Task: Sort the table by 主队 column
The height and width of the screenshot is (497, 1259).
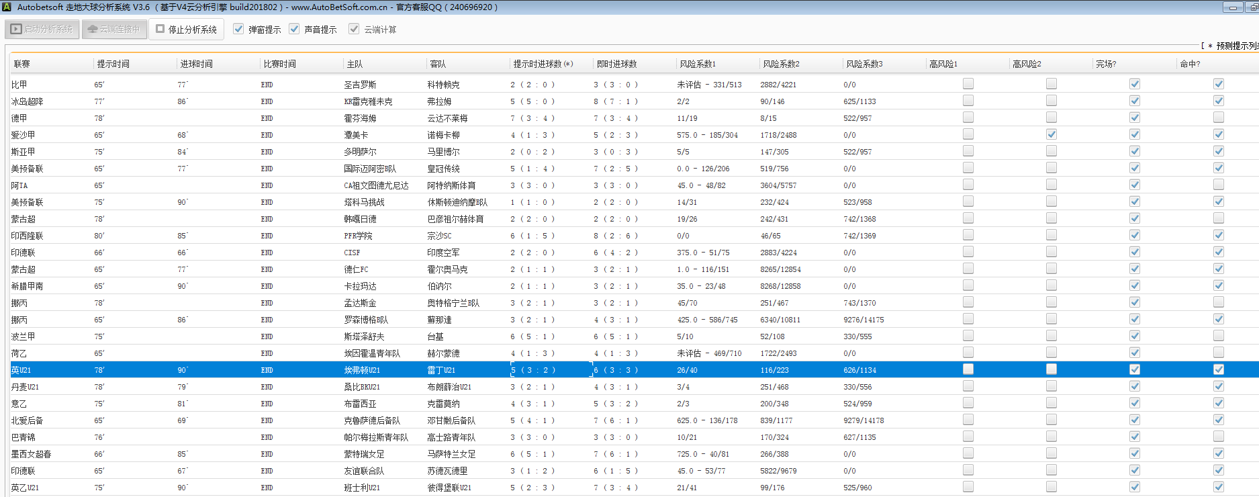Action: (x=355, y=64)
